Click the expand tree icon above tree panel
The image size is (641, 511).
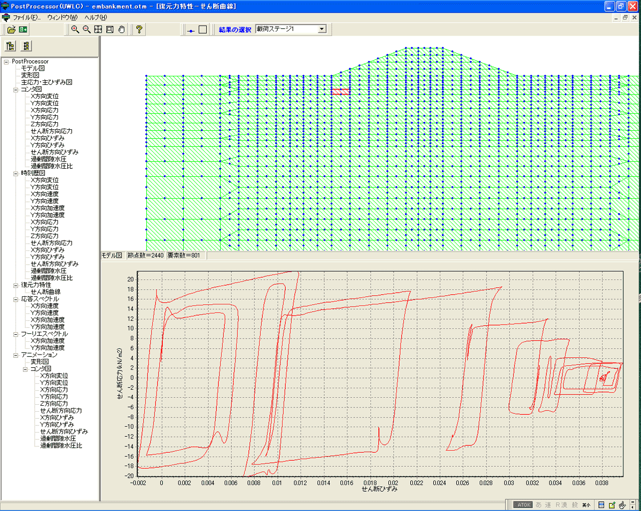tap(10, 46)
